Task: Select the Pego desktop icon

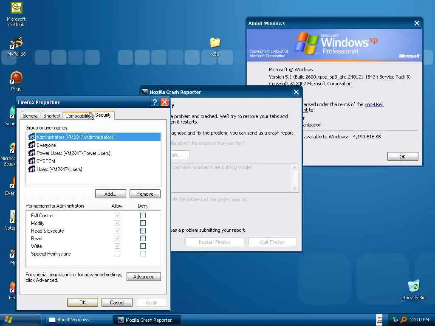Action: [17, 81]
